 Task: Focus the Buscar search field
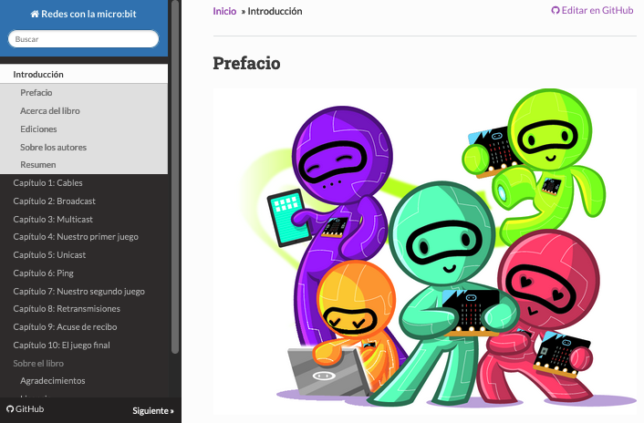point(83,39)
